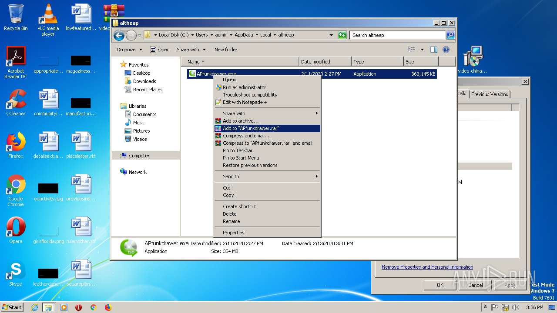Open the Organize dropdown menu
Screen dimensions: 557x313
129,50
